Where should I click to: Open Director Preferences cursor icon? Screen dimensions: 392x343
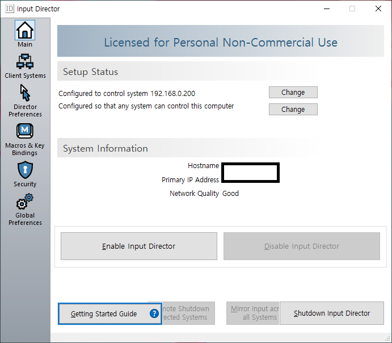pos(25,93)
